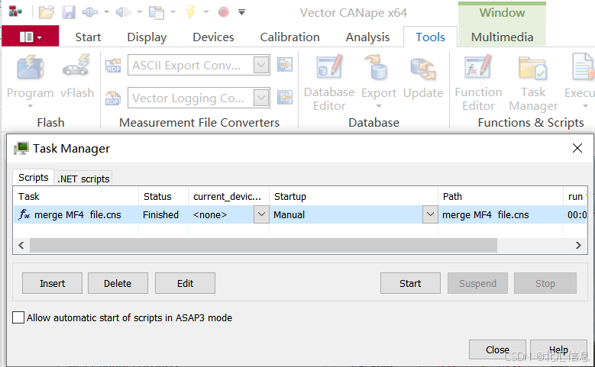
Task: Open the quick access toolbar customize arrow
Action: [x=241, y=12]
